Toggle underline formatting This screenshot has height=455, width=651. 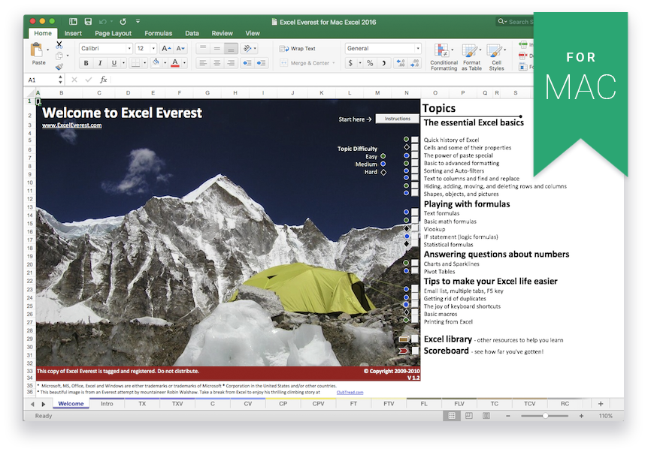[x=114, y=63]
